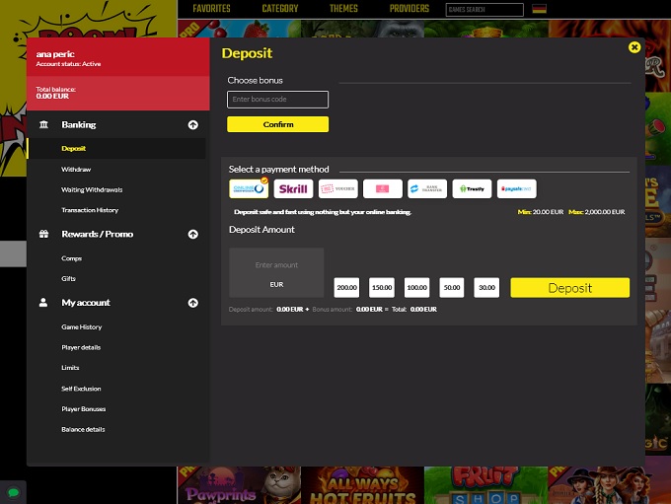This screenshot has width=671, height=504.
Task: Click the Enter bonus code field
Action: (277, 100)
